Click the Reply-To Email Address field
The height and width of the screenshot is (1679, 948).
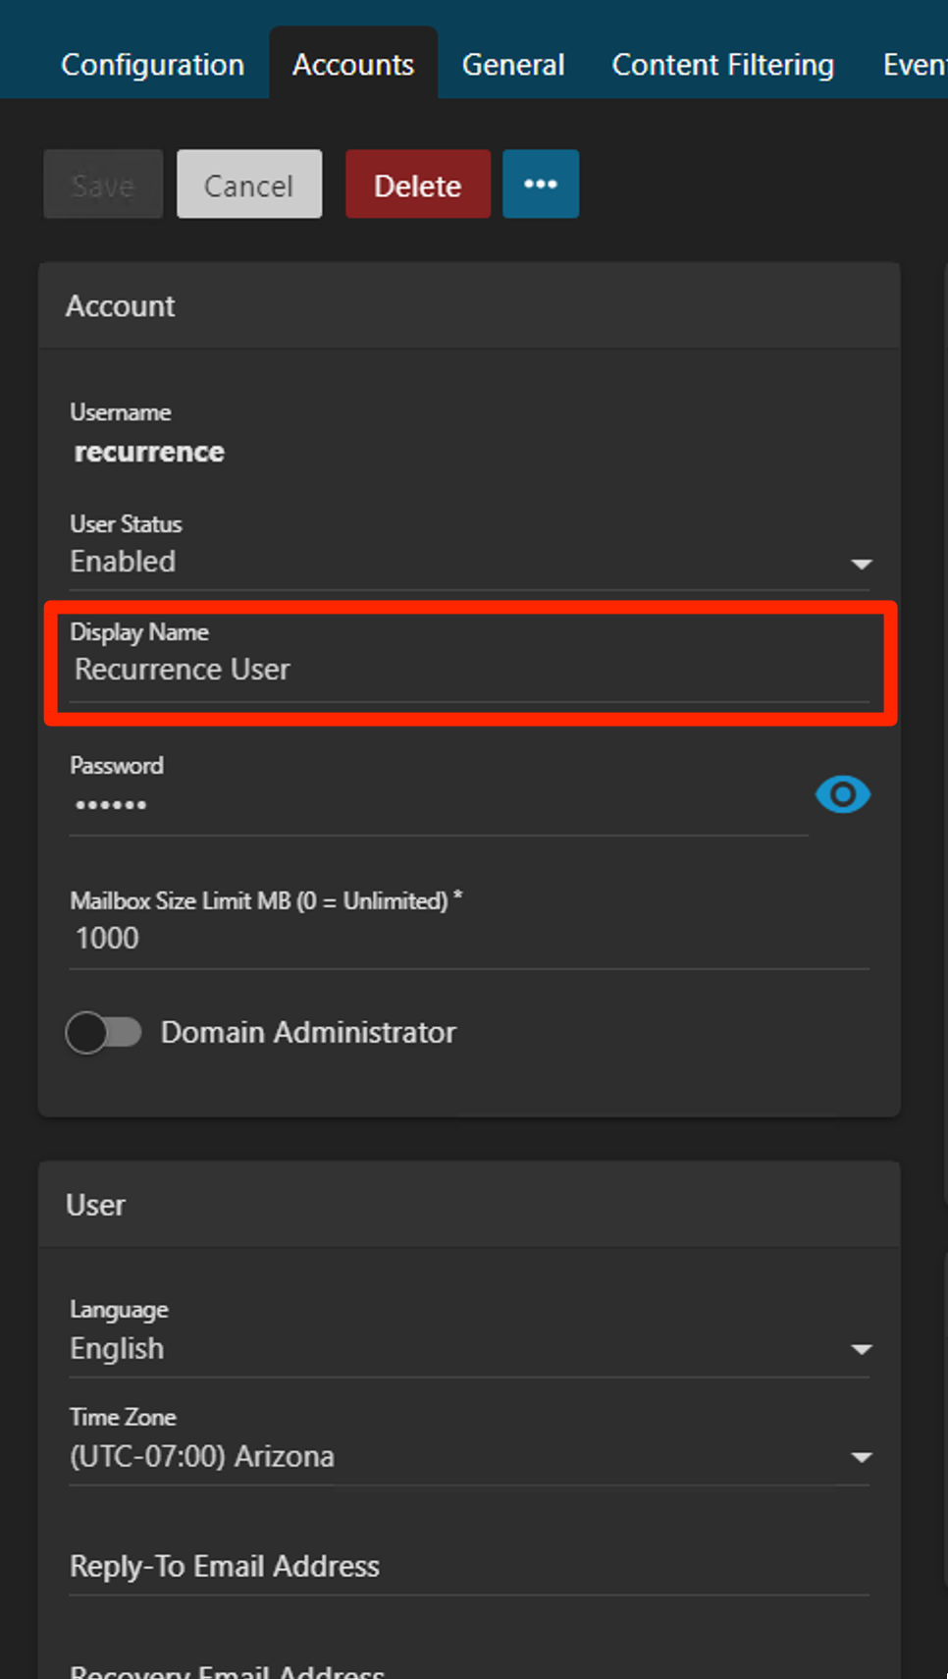pyautogui.click(x=468, y=1566)
